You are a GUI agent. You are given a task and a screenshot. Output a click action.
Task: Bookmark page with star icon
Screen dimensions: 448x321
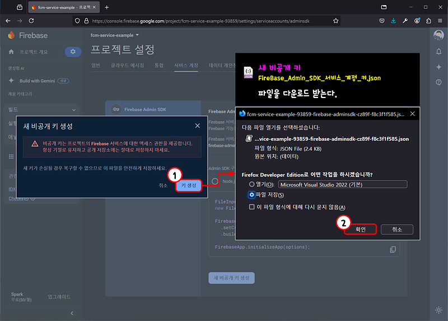pyautogui.click(x=335, y=21)
